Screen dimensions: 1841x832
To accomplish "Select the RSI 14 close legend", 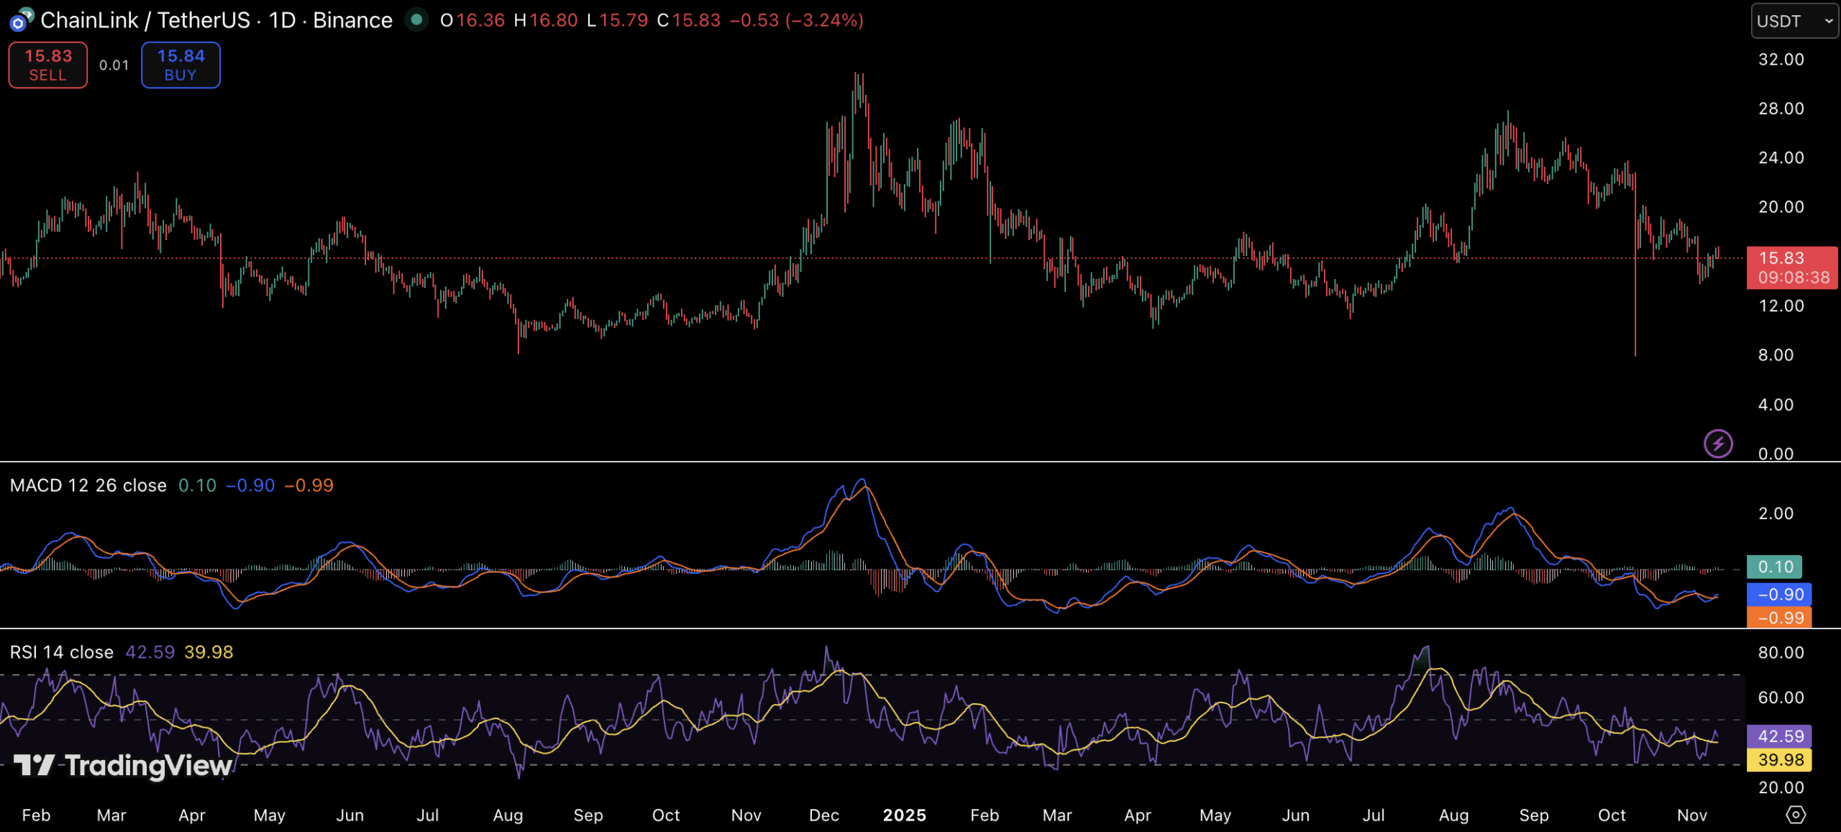I will [x=62, y=652].
